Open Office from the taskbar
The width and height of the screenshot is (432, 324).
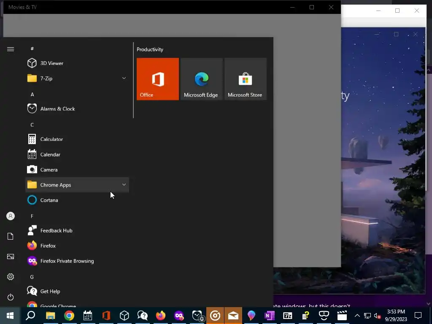[x=106, y=316]
